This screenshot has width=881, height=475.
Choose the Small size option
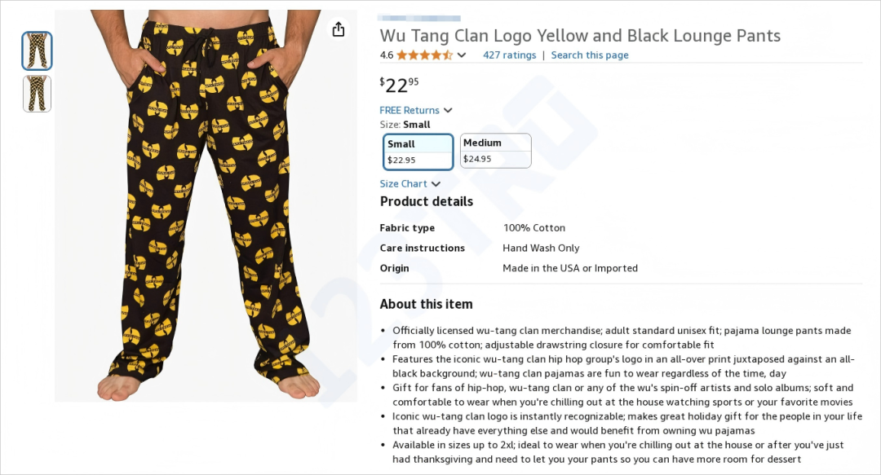[418, 152]
